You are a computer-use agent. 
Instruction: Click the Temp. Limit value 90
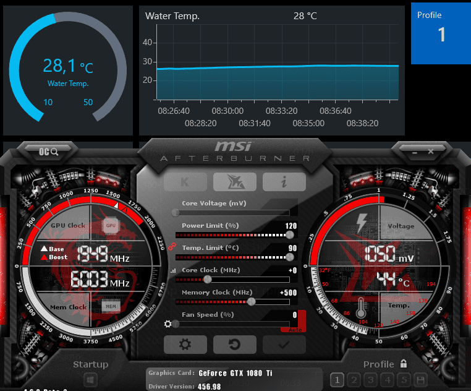click(x=292, y=248)
